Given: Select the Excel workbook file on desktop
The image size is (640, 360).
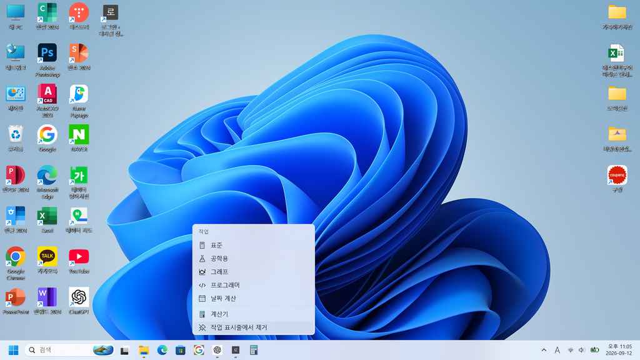Looking at the screenshot, I should click(x=617, y=61).
